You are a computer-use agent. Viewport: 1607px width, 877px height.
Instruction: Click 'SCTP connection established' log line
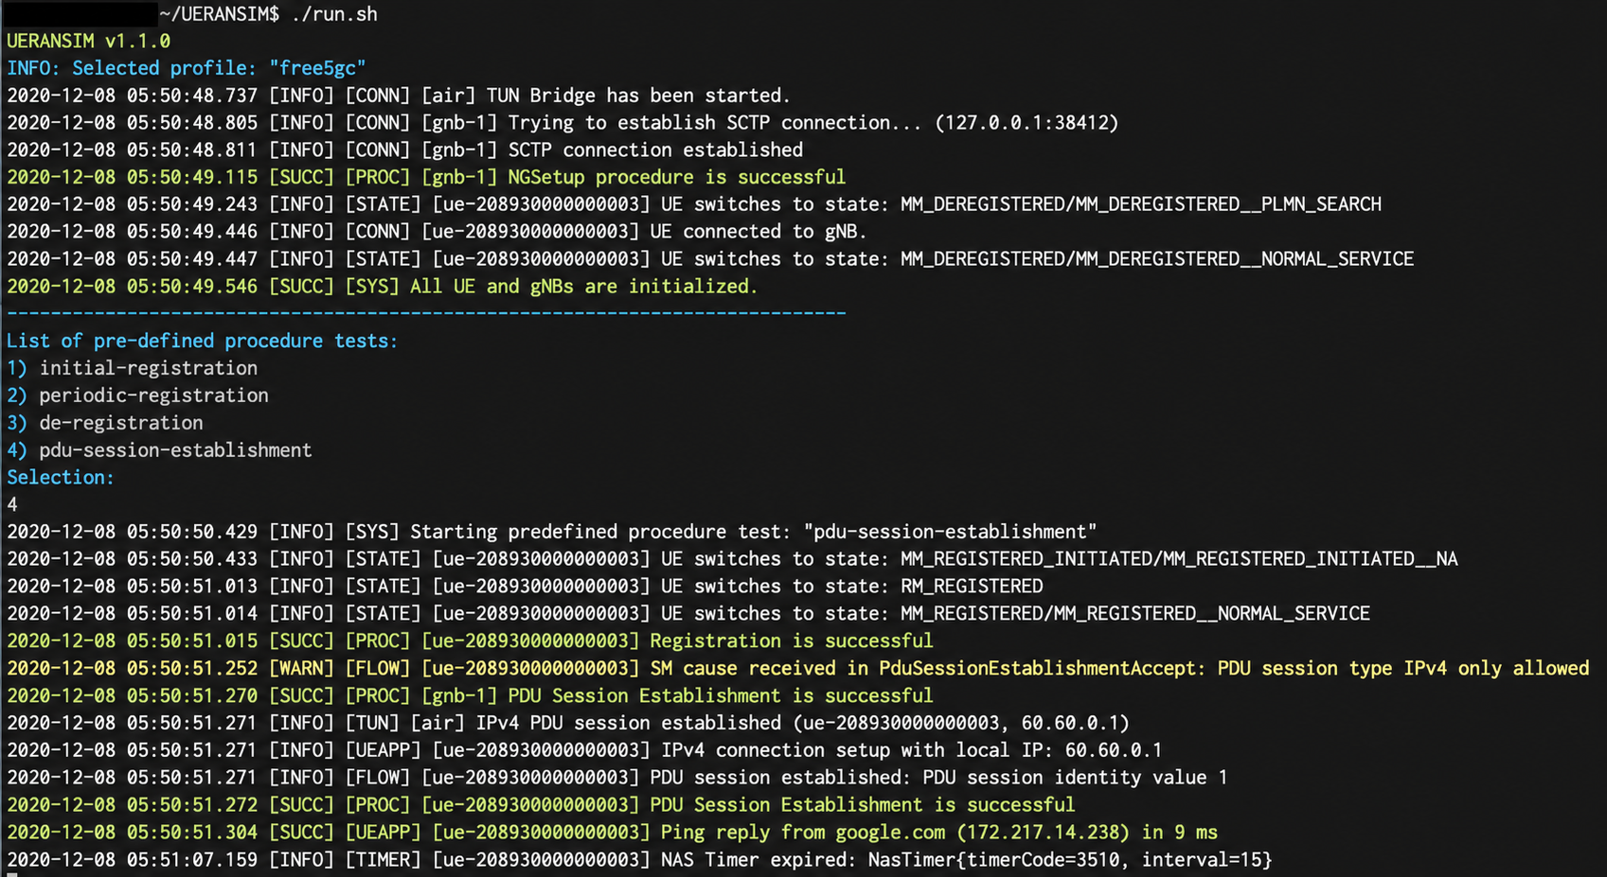pos(404,150)
